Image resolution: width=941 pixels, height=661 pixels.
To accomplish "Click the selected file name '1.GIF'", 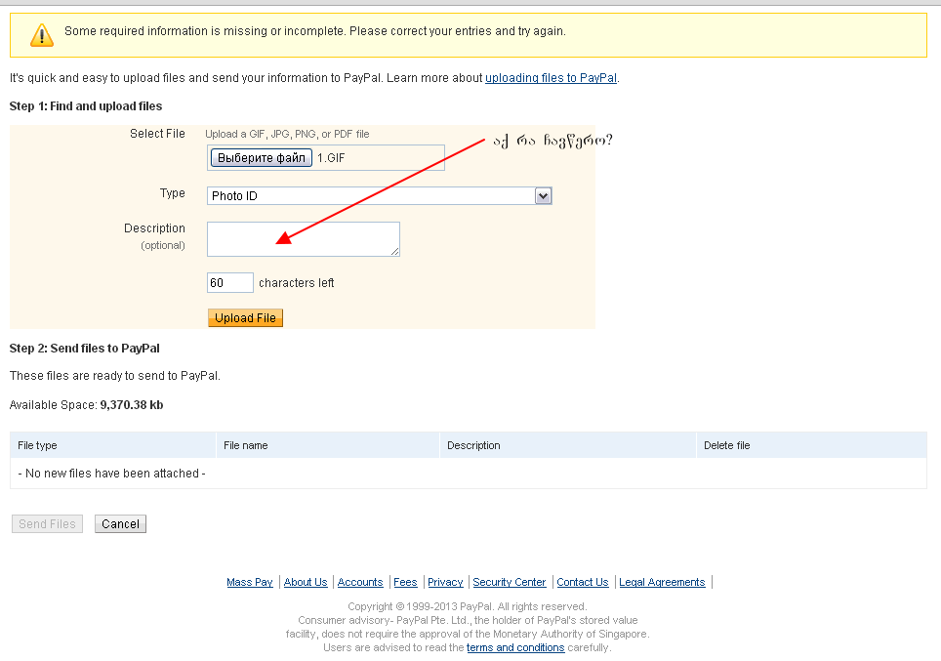I will (x=331, y=158).
